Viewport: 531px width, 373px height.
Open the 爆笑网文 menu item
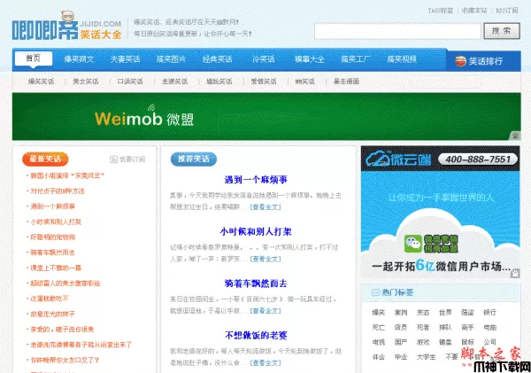pos(80,59)
